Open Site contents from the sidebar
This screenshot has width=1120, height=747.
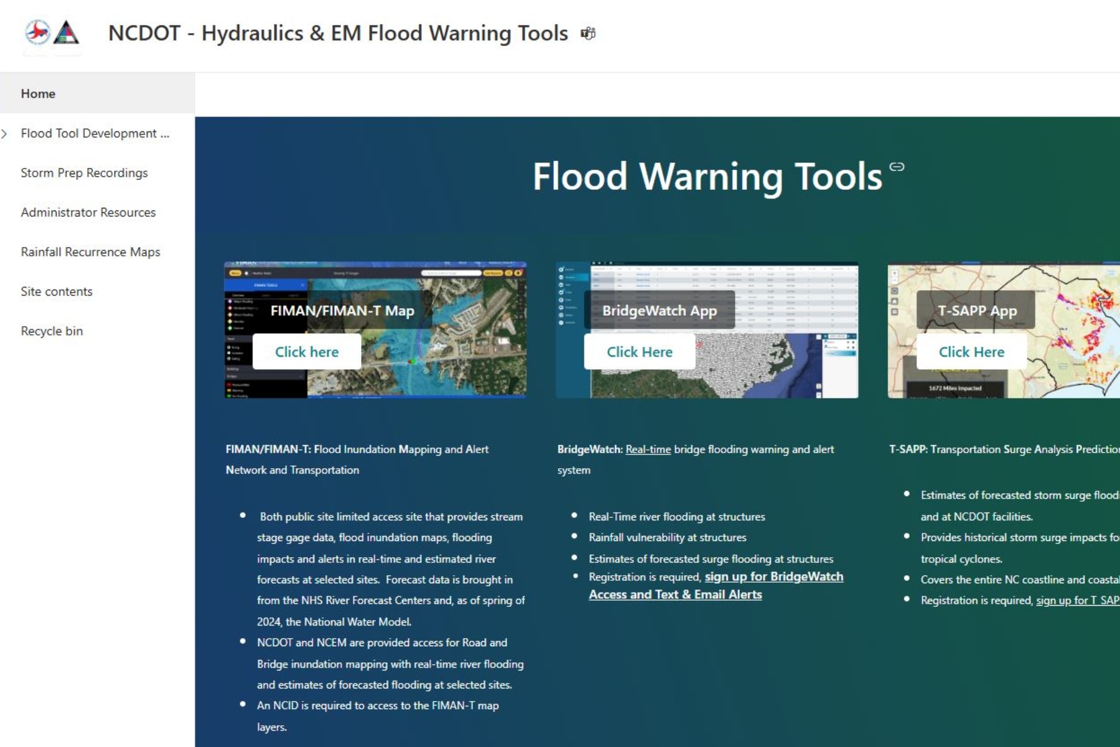coord(57,291)
